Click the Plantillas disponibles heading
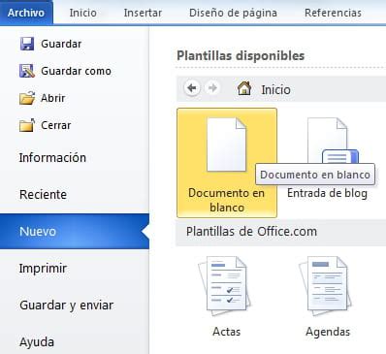The image size is (386, 354). (241, 56)
